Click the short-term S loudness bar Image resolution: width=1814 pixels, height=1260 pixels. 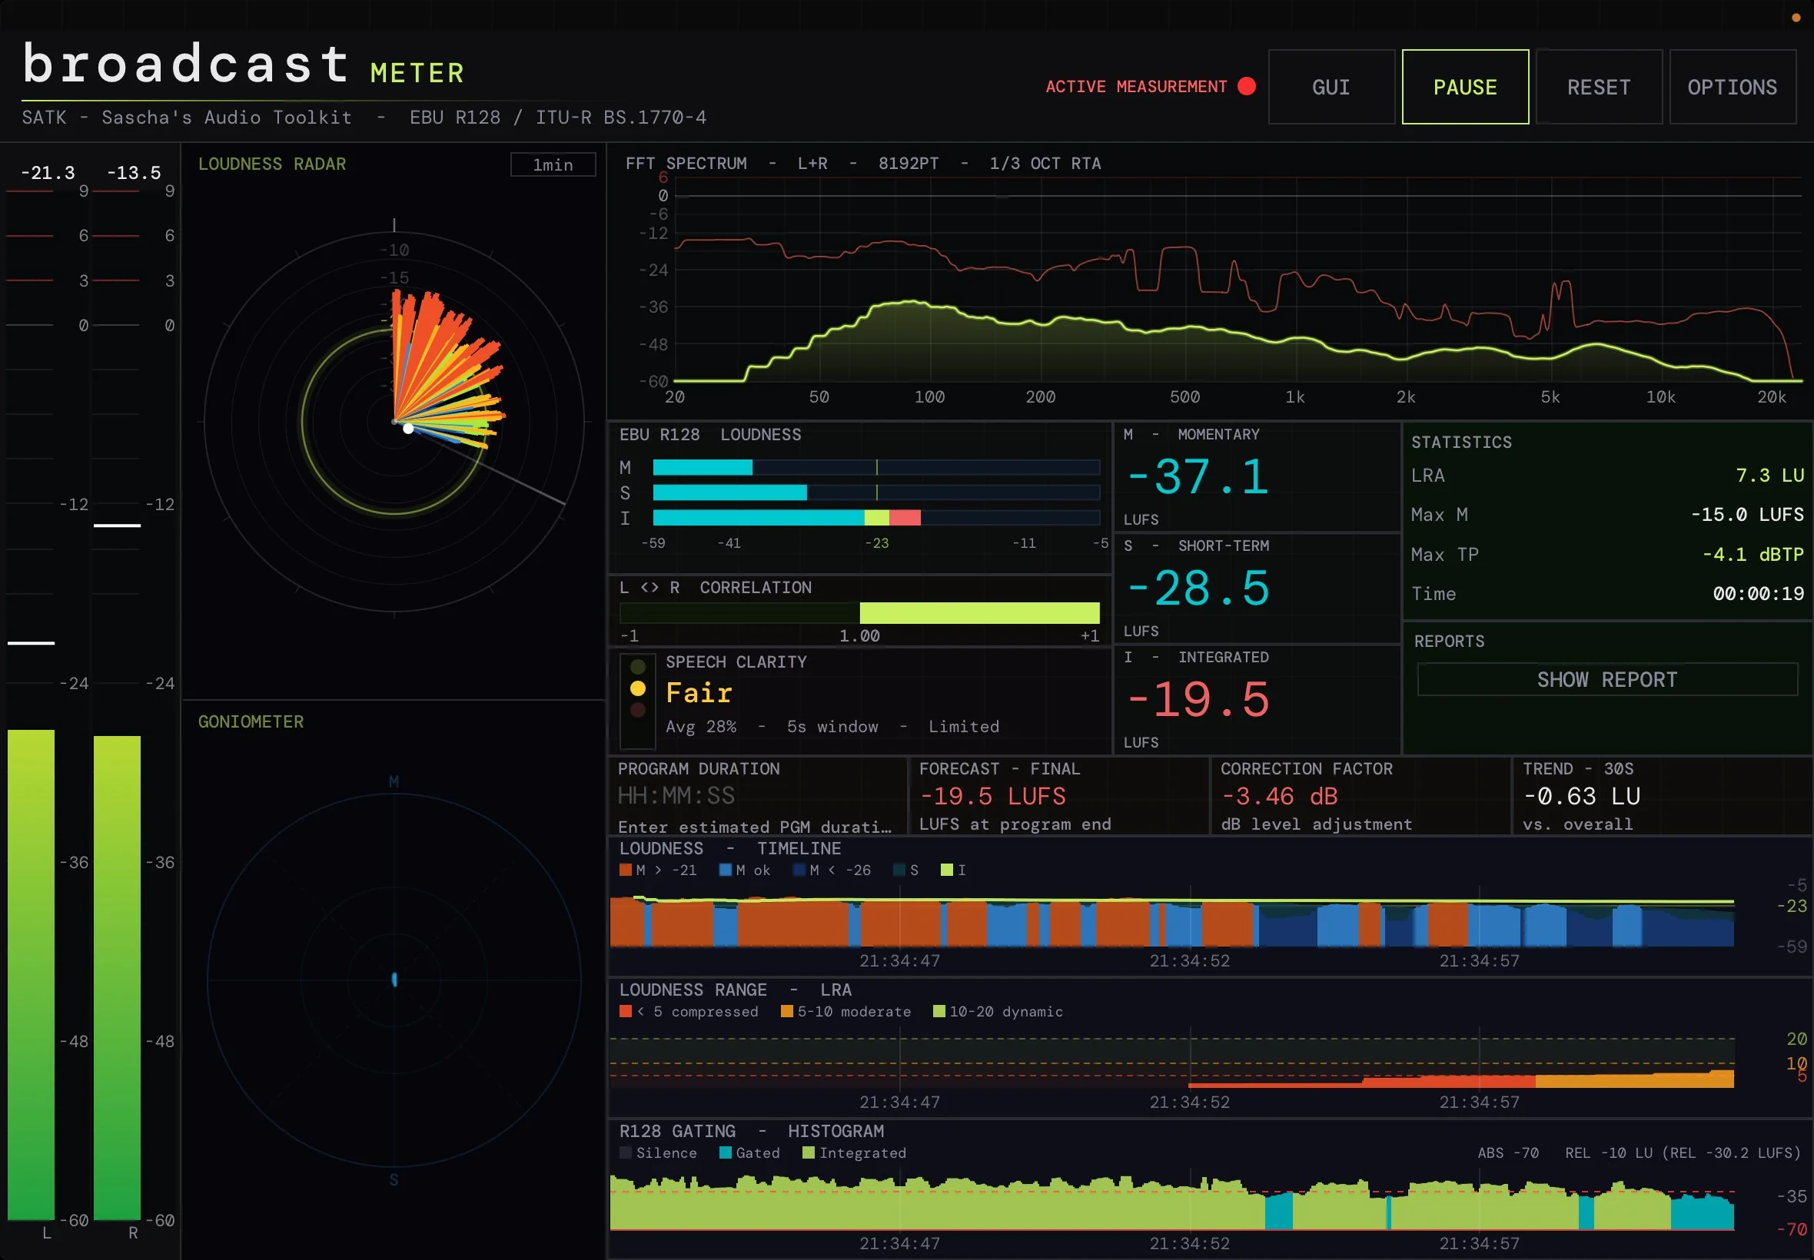pyautogui.click(x=875, y=492)
